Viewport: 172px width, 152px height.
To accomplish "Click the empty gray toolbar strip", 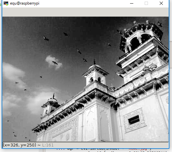I will [86, 12].
